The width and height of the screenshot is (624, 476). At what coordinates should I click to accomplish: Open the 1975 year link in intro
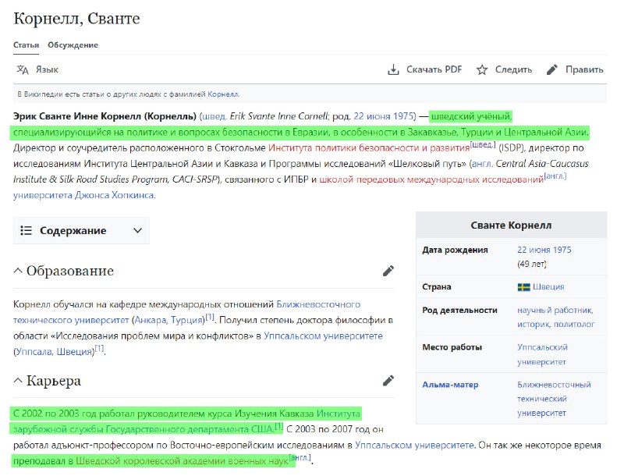tap(403, 116)
